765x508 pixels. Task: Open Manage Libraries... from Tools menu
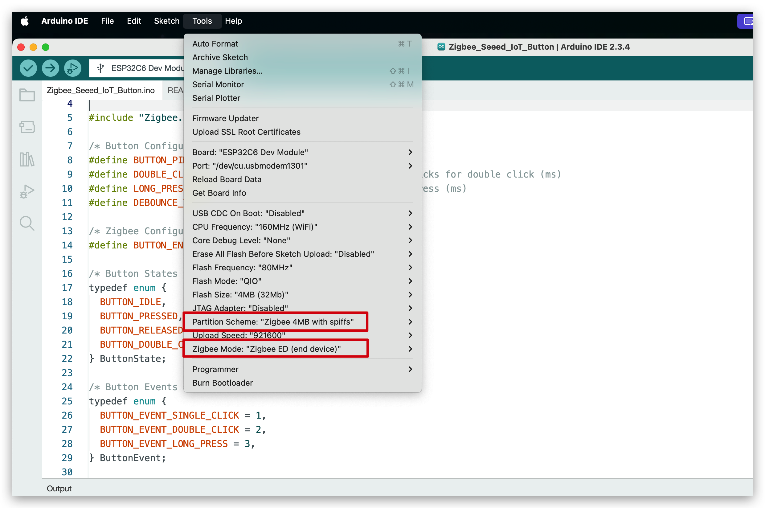[x=302, y=71]
